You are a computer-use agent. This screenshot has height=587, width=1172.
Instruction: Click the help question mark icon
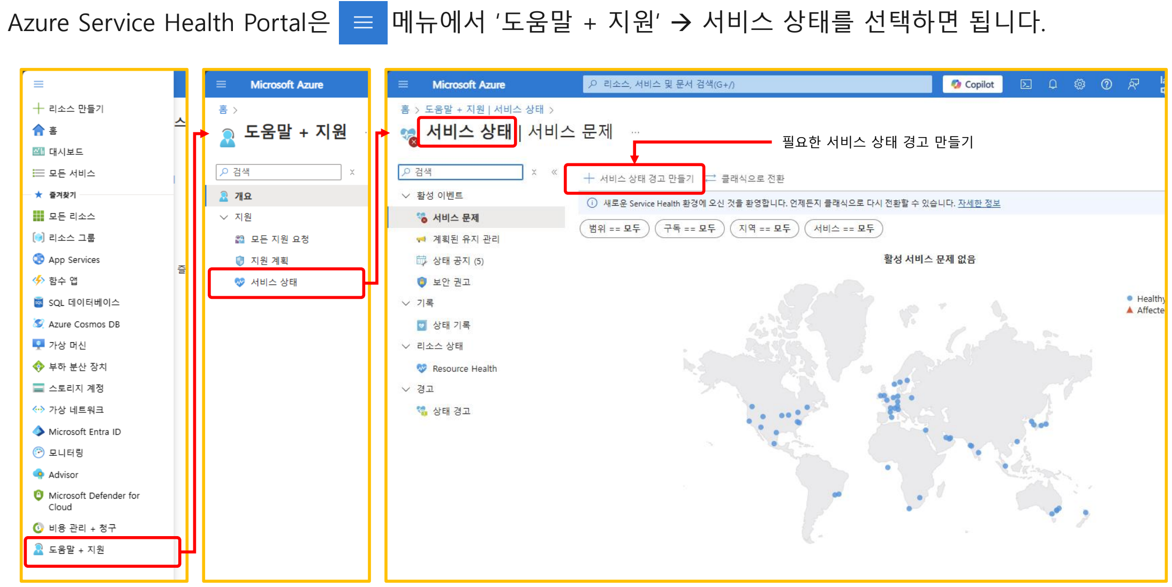coord(1106,84)
